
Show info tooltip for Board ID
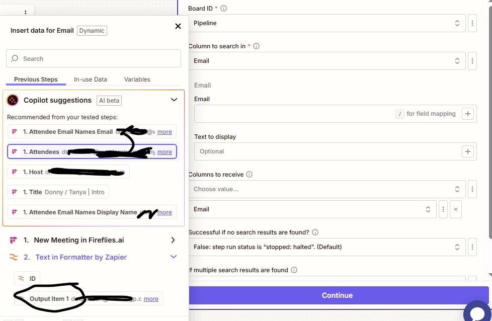pyautogui.click(x=223, y=9)
